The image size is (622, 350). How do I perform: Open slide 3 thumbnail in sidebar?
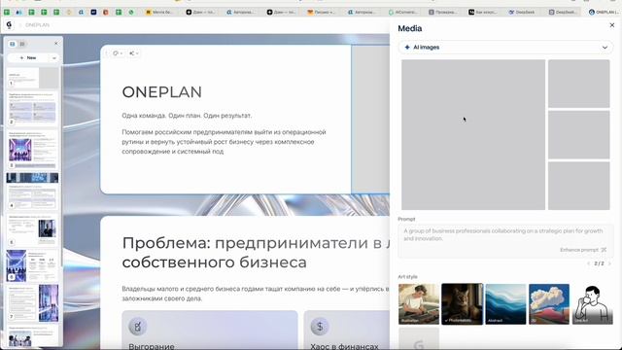pyautogui.click(x=32, y=150)
